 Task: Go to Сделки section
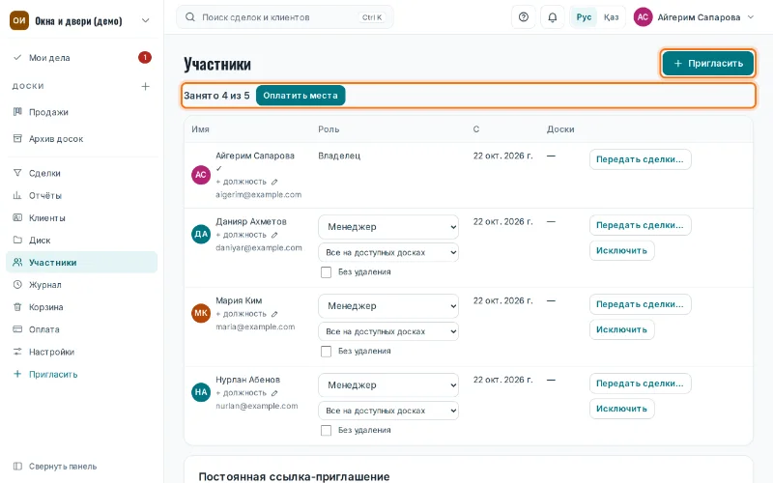[82, 173]
